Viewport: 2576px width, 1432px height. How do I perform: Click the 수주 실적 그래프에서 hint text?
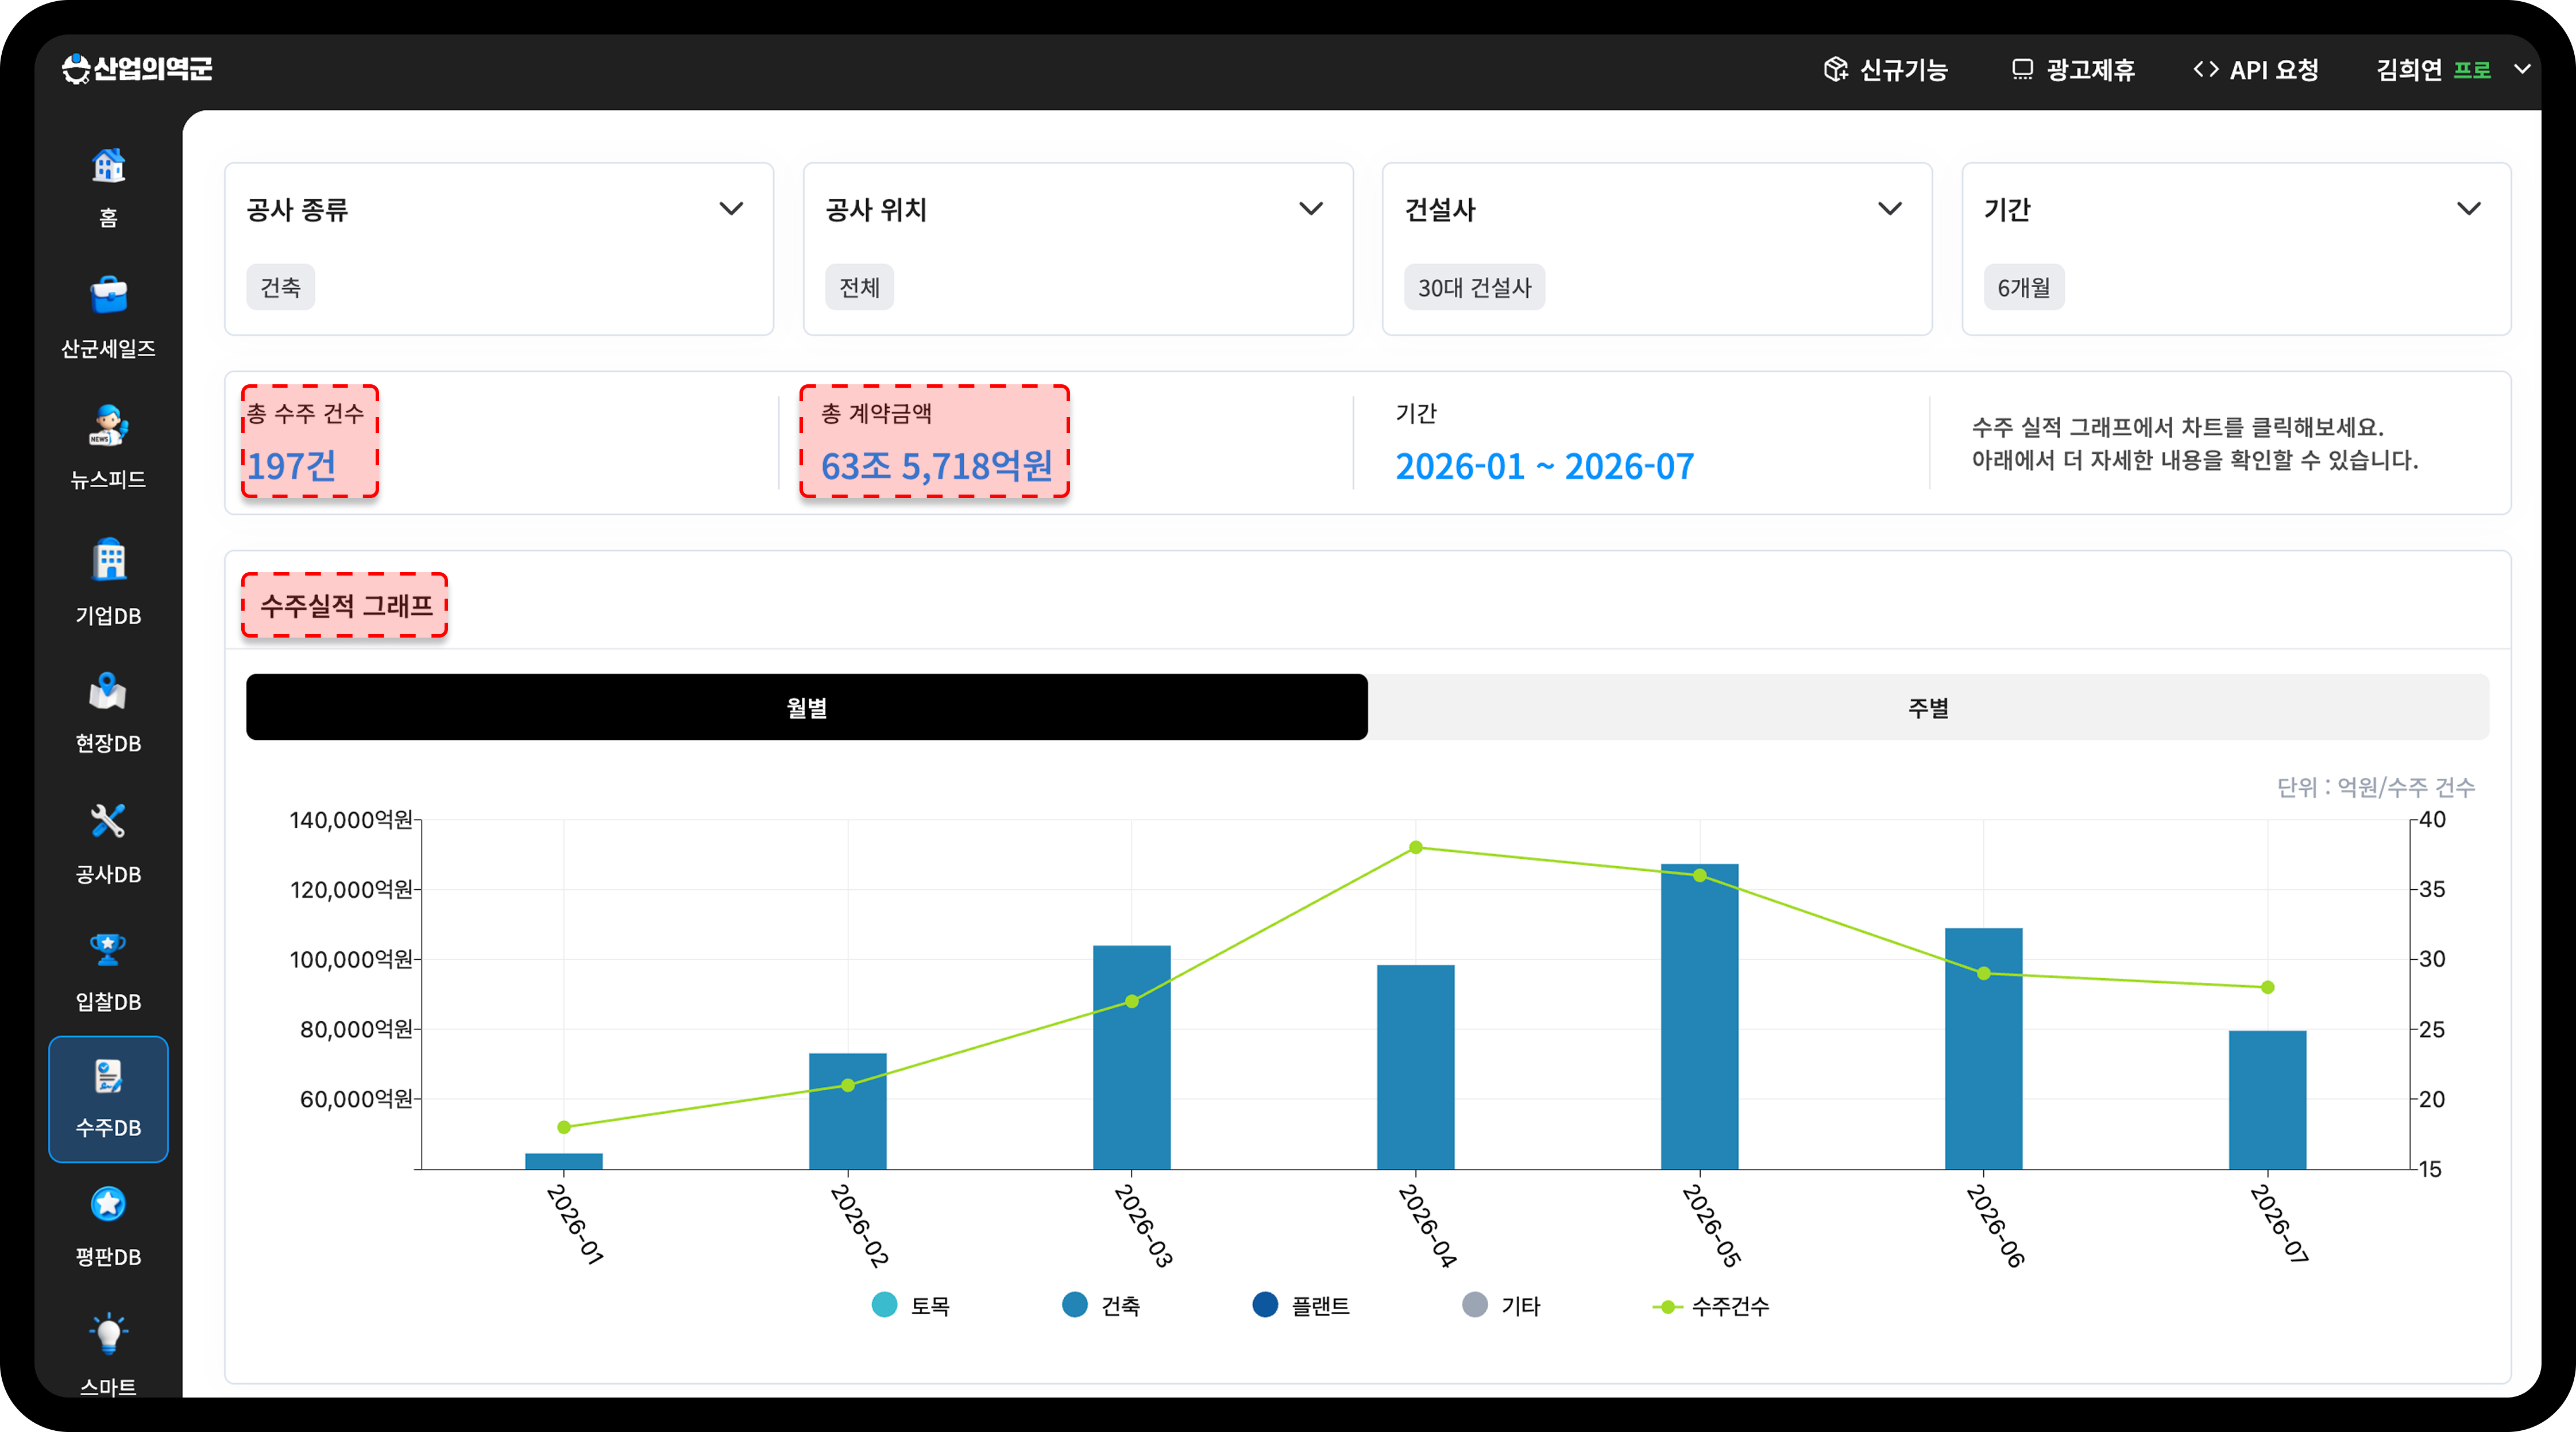pos(2195,443)
